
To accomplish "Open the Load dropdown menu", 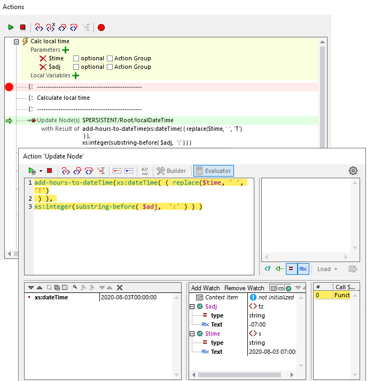I will click(328, 269).
